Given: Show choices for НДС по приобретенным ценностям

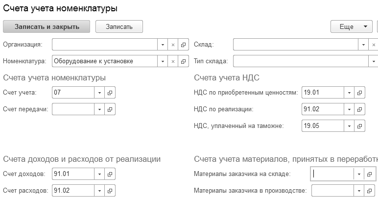Looking at the screenshot, I should [x=349, y=92].
